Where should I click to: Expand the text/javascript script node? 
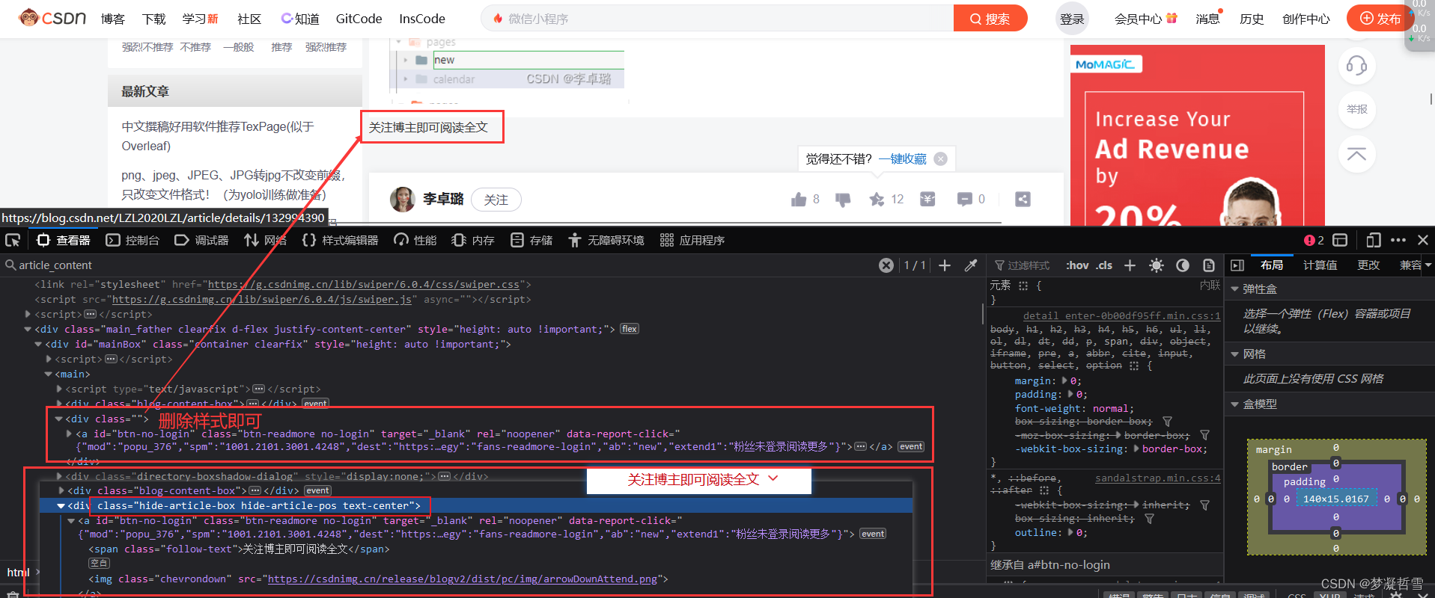[59, 389]
